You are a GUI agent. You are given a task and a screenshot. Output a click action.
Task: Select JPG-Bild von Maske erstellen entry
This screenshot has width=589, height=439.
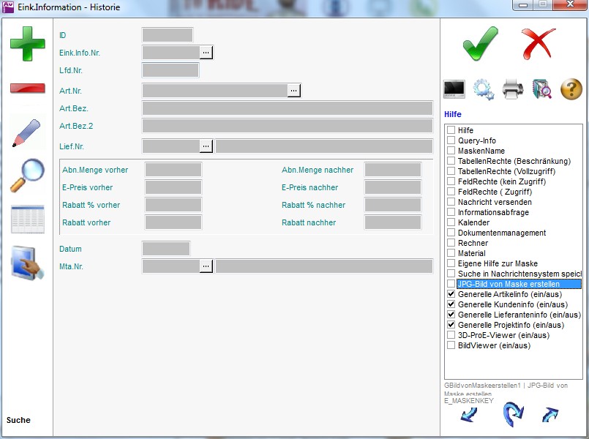click(508, 284)
